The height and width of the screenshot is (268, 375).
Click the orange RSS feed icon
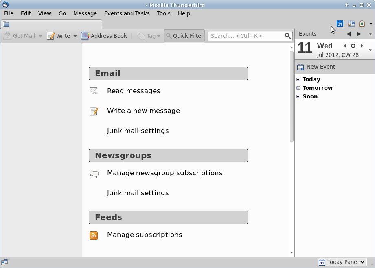tap(94, 235)
